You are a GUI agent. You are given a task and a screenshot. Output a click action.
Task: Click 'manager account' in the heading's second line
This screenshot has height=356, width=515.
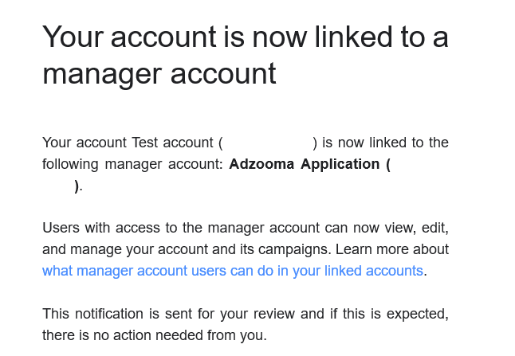click(x=159, y=74)
